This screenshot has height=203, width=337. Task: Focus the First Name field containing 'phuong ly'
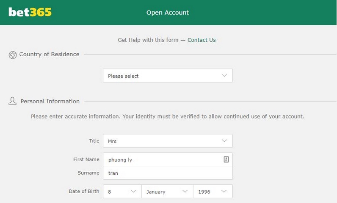coord(163,159)
